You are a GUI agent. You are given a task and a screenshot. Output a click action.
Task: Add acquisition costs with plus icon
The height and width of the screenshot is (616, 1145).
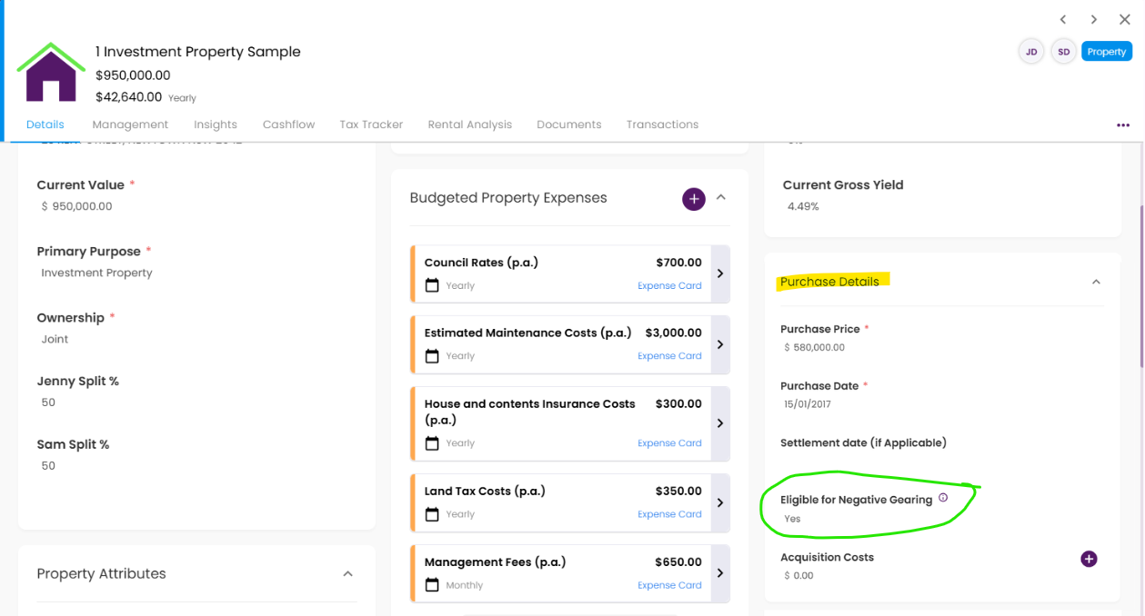pos(1089,559)
